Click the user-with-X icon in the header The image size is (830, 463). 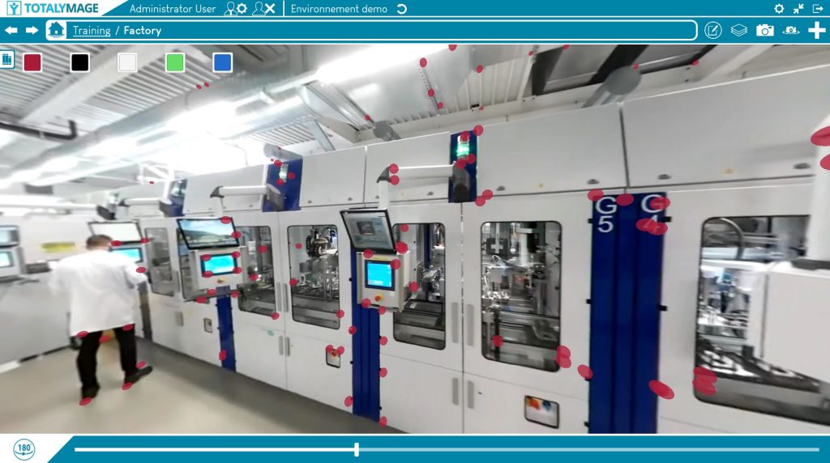(x=263, y=8)
